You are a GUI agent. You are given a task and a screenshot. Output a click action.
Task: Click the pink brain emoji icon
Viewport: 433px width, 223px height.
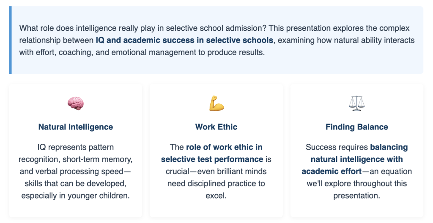pyautogui.click(x=76, y=104)
